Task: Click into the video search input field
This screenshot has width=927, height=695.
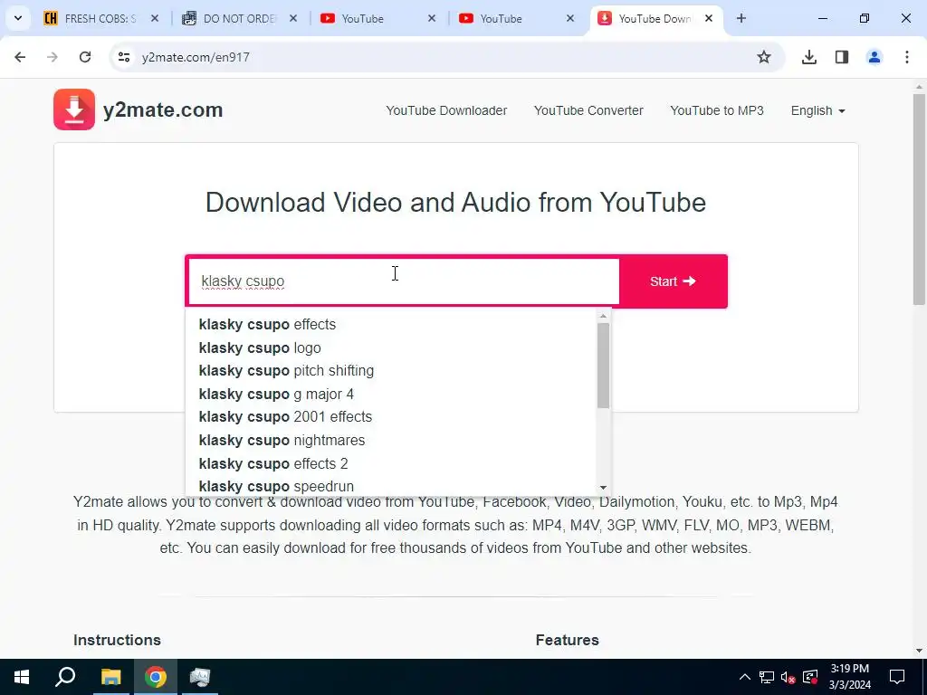Action: pos(403,281)
